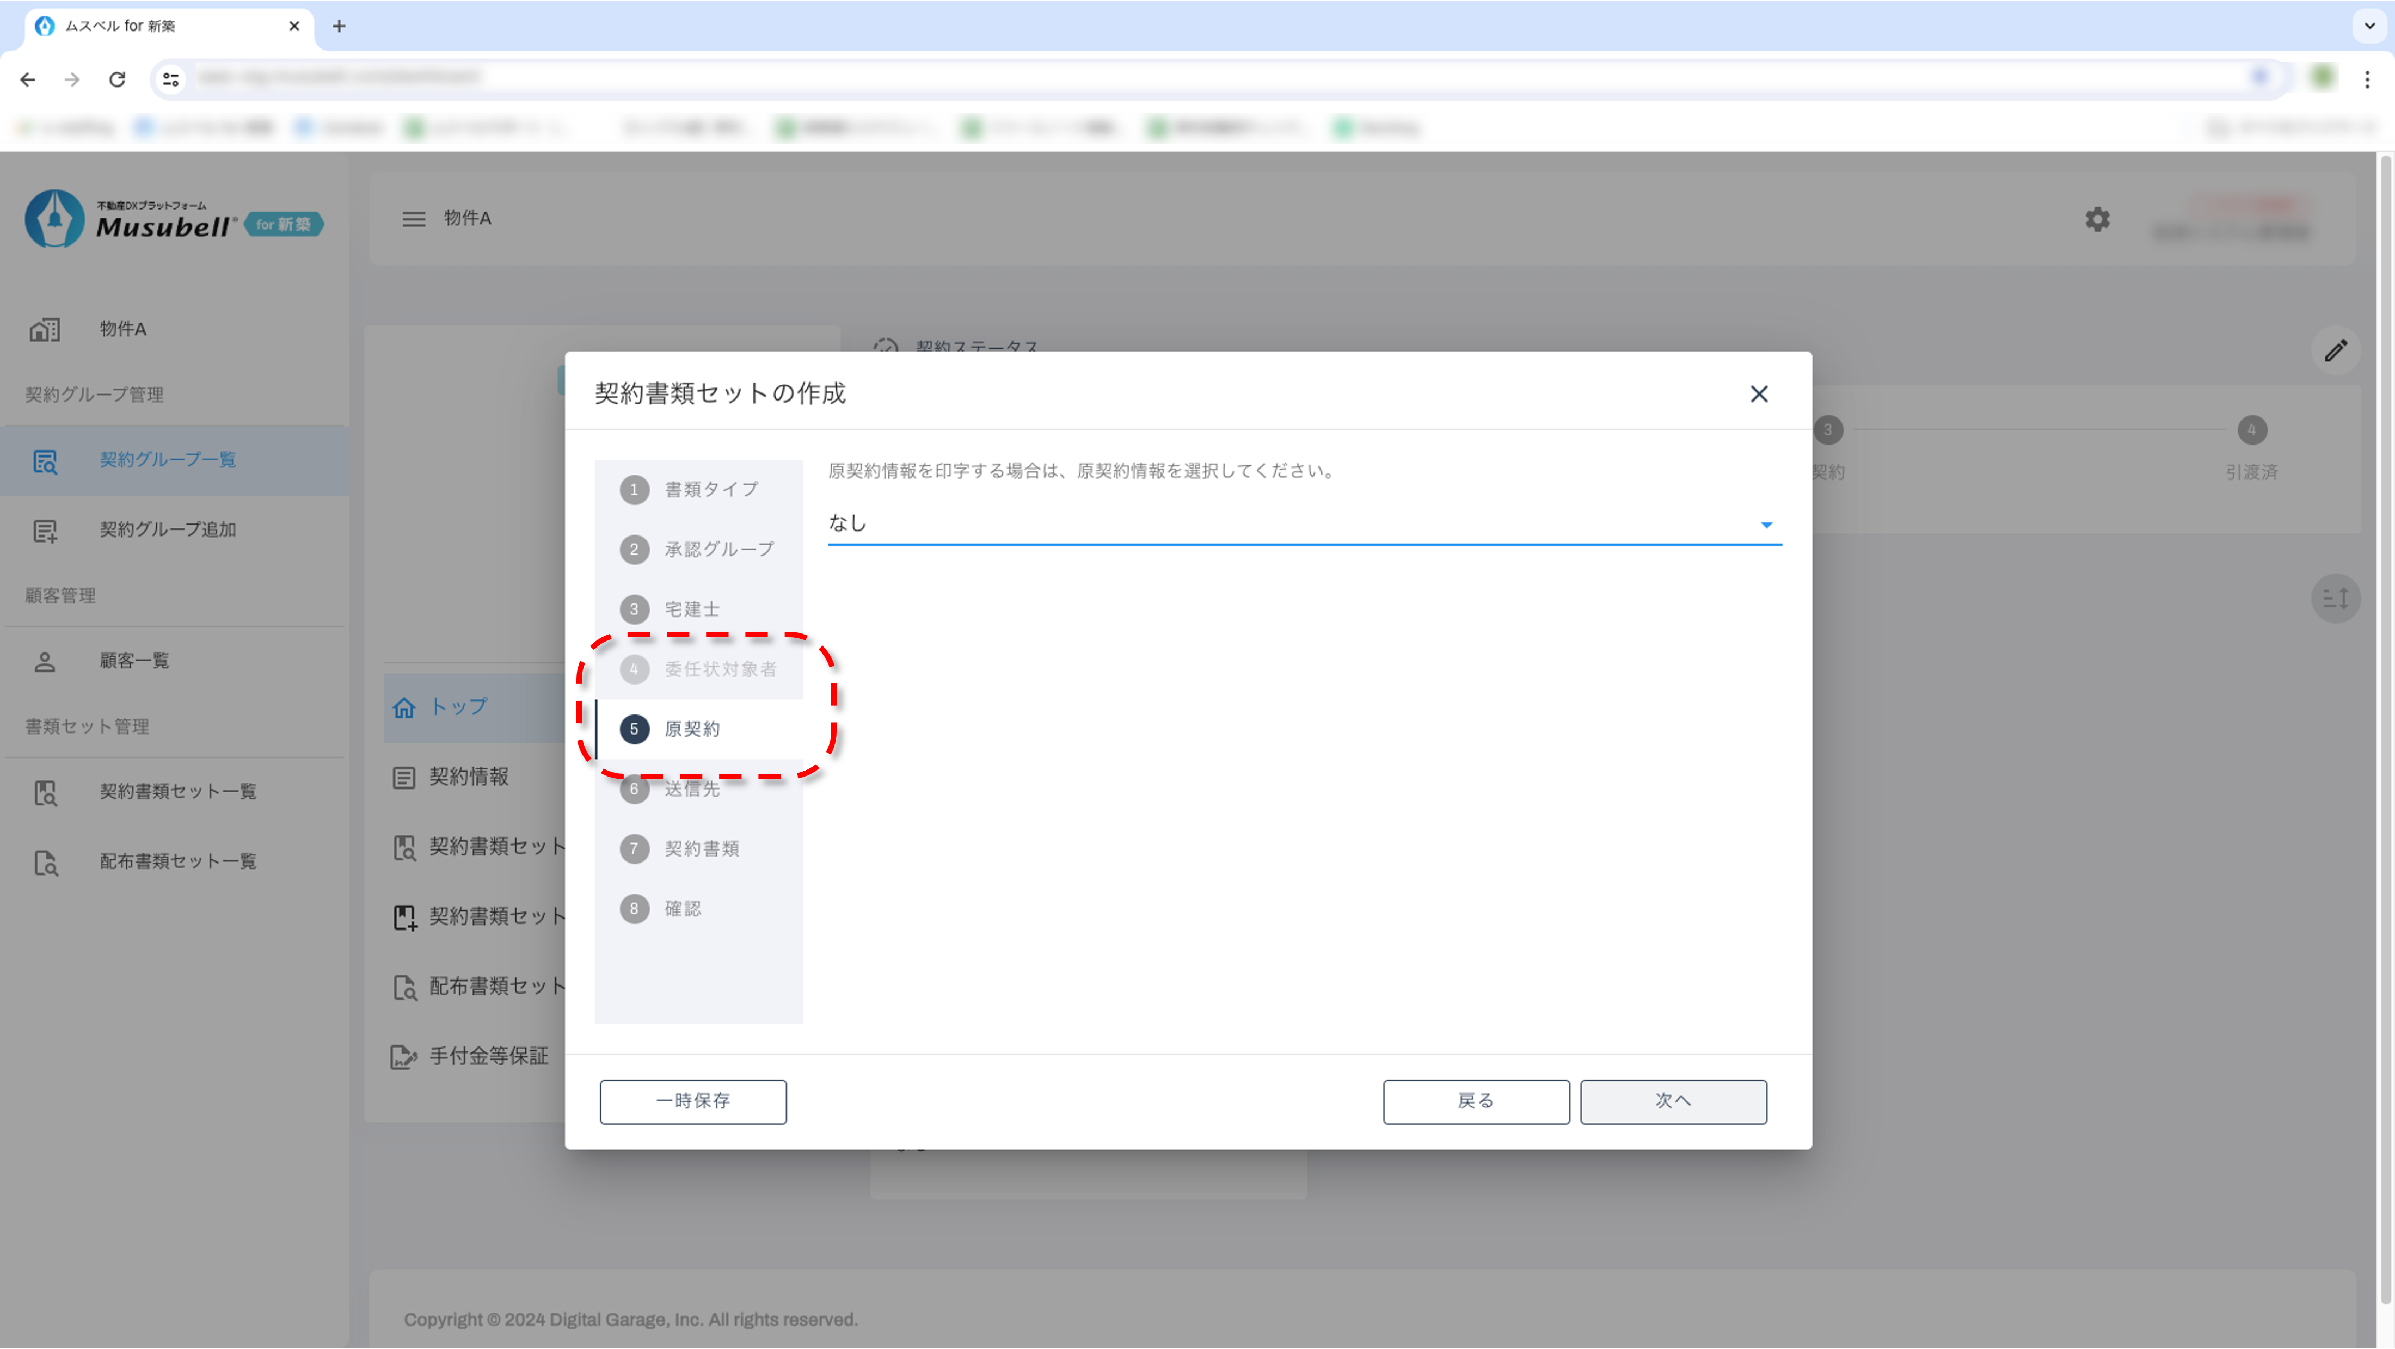This screenshot has height=1349, width=2395.
Task: Click the 戻る button
Action: point(1476,1101)
